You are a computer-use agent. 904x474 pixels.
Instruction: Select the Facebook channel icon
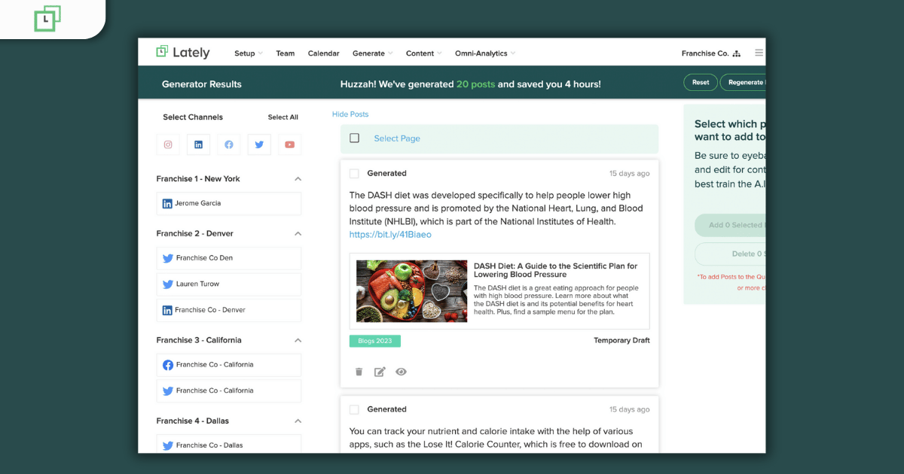229,144
